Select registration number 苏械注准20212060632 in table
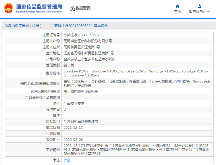This screenshot has width=216, height=165. pos(80,35)
